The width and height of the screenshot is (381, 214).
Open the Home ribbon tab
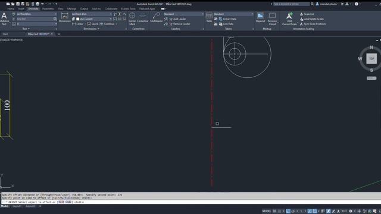pyautogui.click(x=11, y=9)
